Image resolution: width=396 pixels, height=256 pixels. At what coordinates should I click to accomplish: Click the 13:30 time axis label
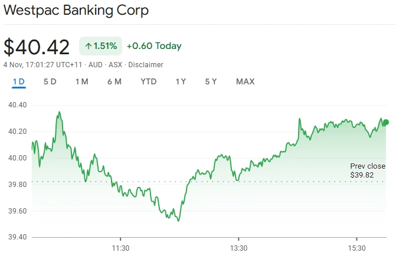(x=238, y=248)
